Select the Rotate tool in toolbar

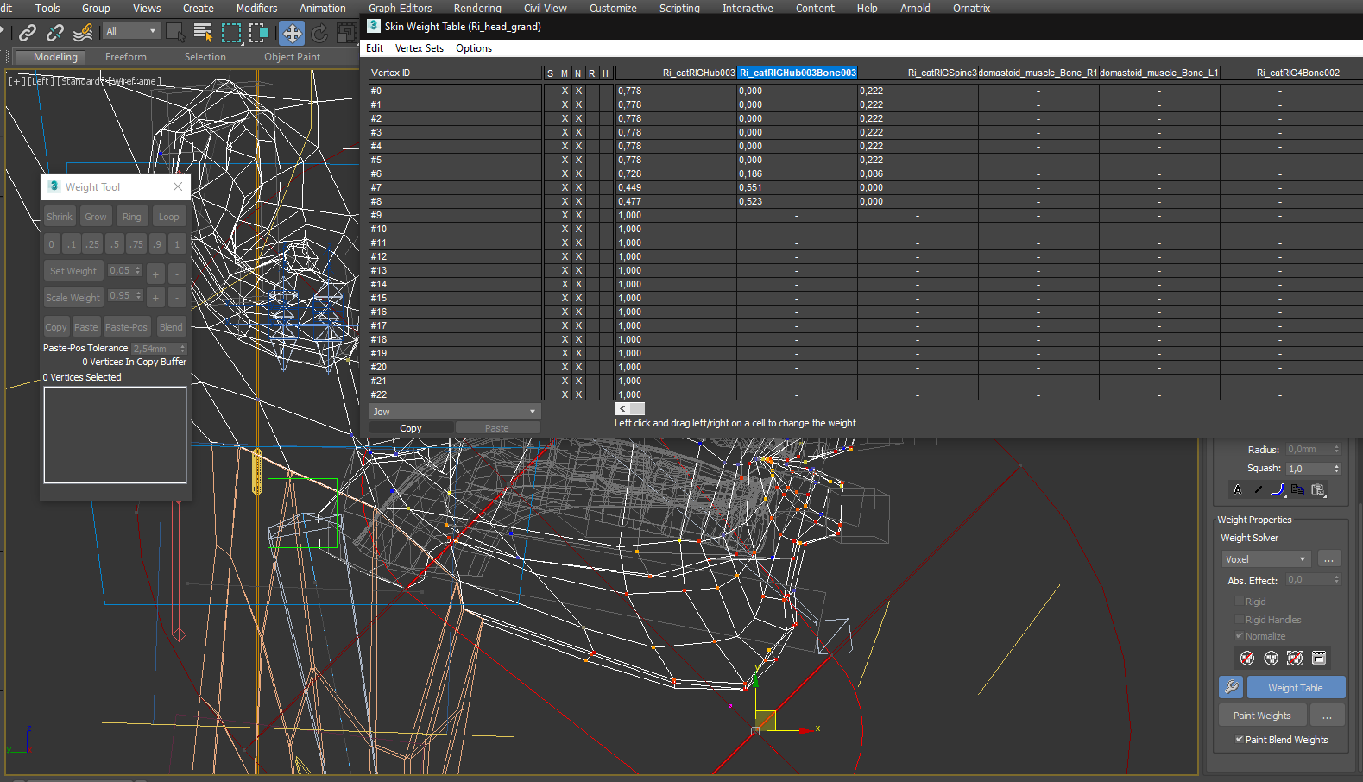(319, 33)
